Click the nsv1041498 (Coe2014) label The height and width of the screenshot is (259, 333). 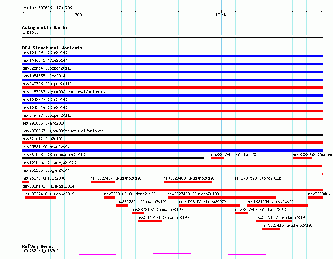(45, 52)
